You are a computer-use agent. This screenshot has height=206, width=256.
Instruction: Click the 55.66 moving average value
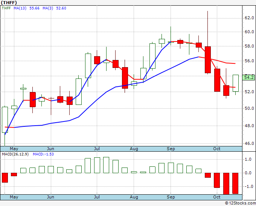click(35, 8)
